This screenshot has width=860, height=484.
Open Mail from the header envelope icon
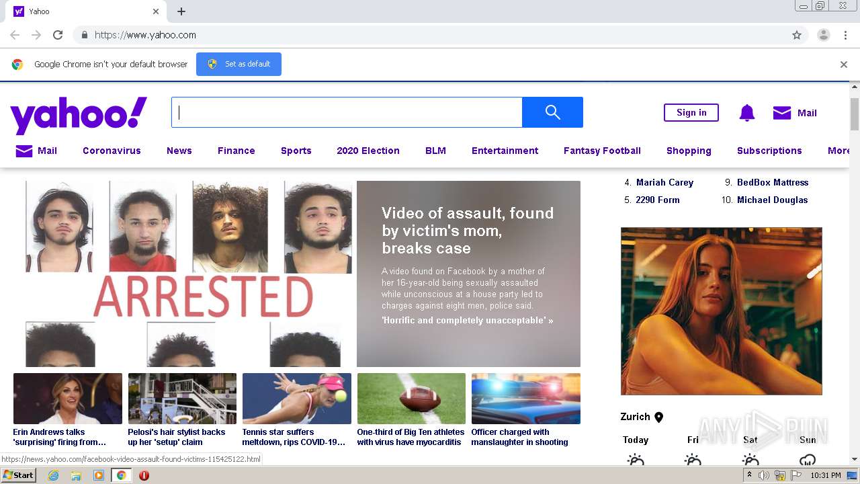click(x=782, y=113)
